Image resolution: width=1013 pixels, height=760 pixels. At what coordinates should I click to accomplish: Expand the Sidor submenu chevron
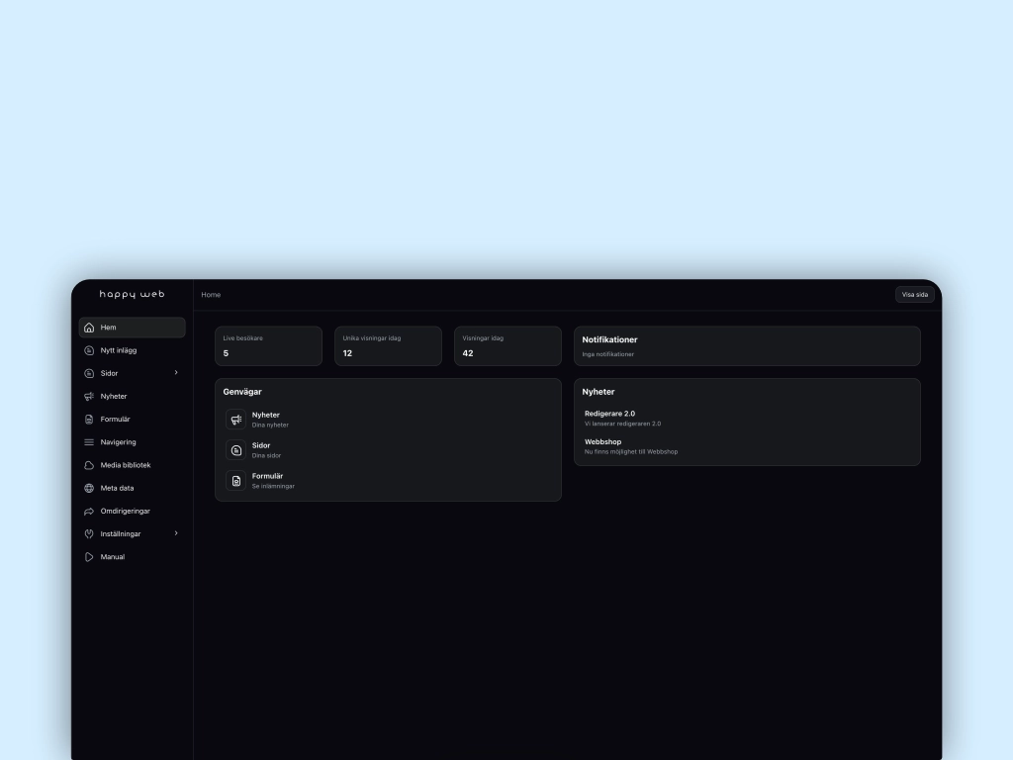point(176,373)
